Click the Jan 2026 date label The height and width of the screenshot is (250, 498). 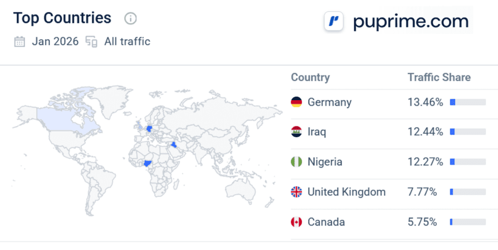pos(55,42)
